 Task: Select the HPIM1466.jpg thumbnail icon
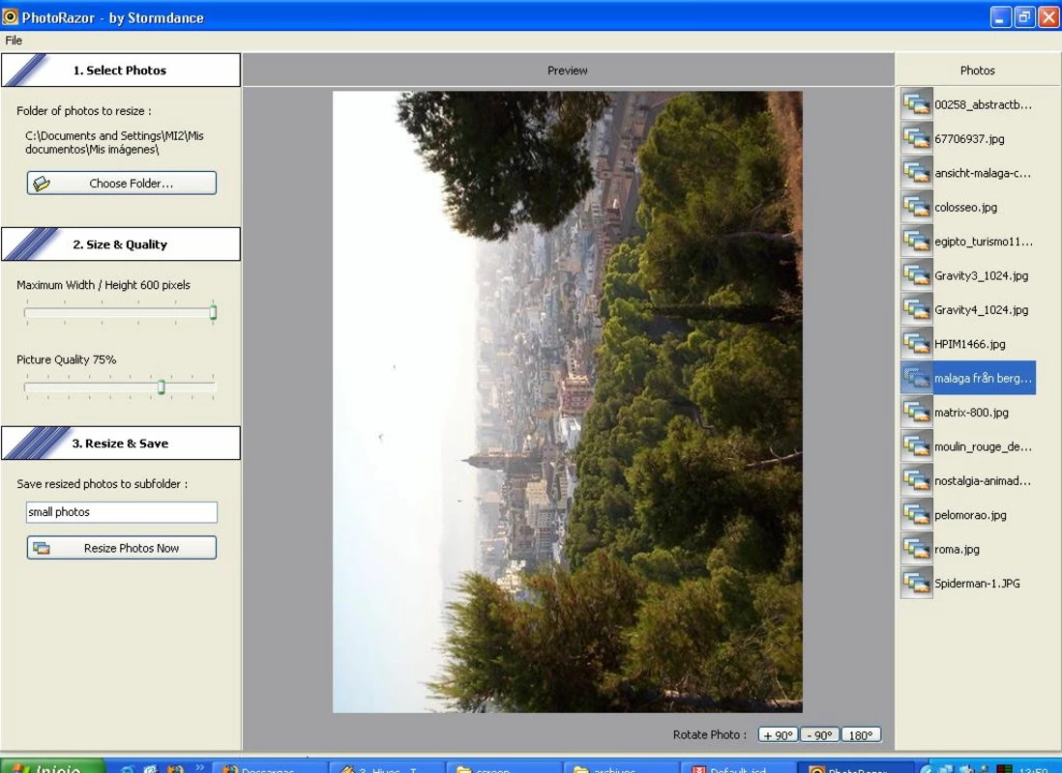(916, 344)
